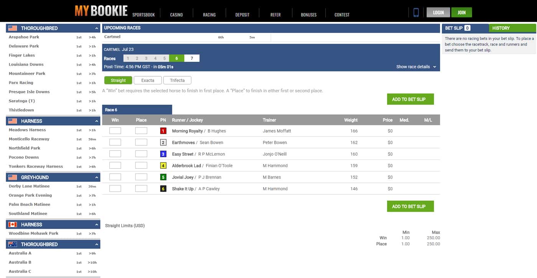
Task: Open the mobile phone icon in header
Action: coord(416,13)
